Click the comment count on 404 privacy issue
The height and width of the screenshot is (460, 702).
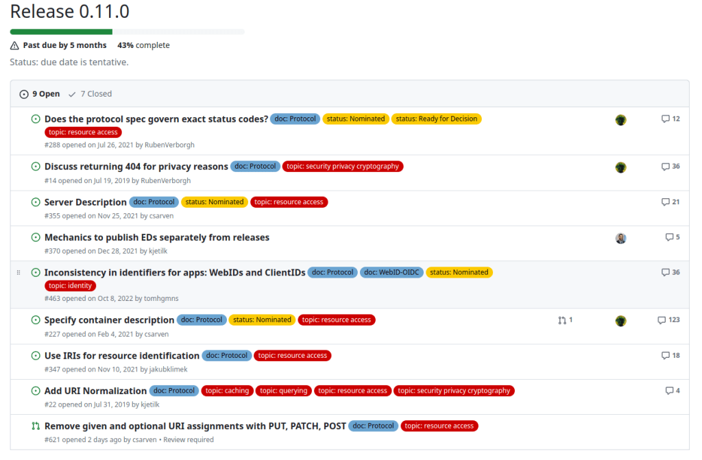[675, 167]
